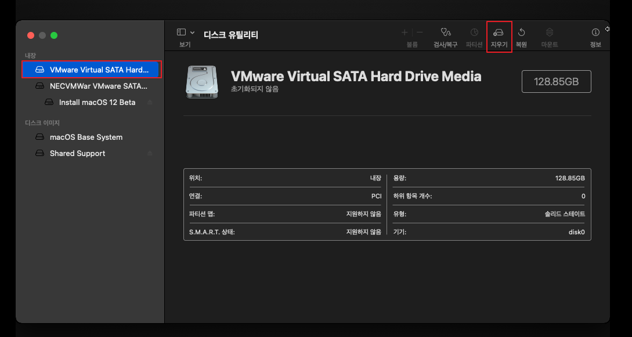Viewport: 632px width, 337px height.
Task: Click the 복원 restore icon
Action: pos(521,32)
